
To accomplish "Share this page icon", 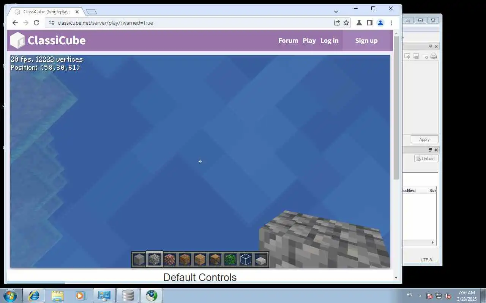I will point(337,23).
